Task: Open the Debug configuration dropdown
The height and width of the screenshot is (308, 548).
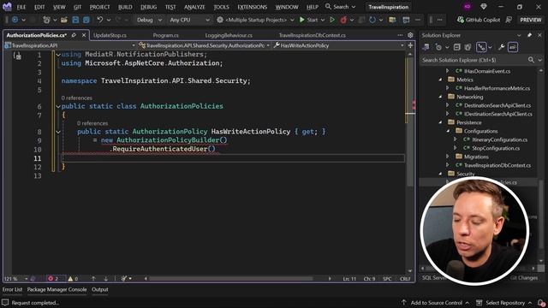Action: (x=149, y=20)
